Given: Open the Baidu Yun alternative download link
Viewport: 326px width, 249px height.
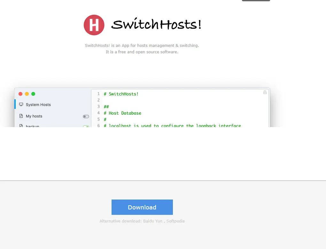Looking at the screenshot, I should (x=152, y=221).
